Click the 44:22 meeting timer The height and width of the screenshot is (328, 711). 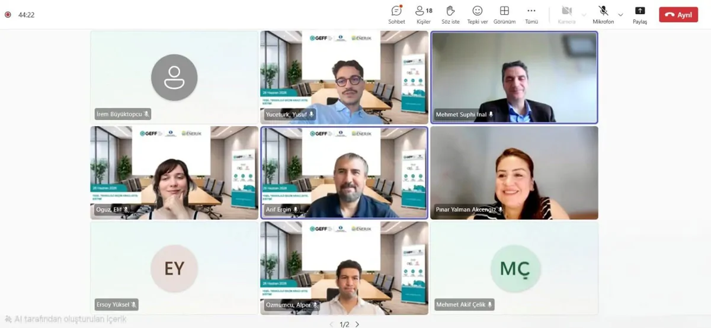[x=26, y=15]
